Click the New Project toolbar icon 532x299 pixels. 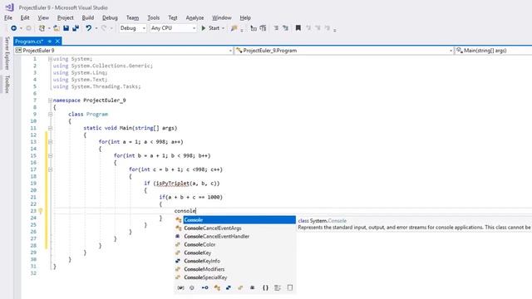click(x=42, y=28)
